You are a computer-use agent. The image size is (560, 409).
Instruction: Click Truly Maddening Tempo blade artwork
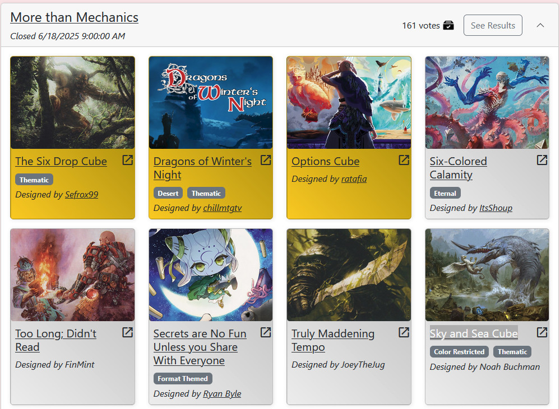pyautogui.click(x=349, y=275)
